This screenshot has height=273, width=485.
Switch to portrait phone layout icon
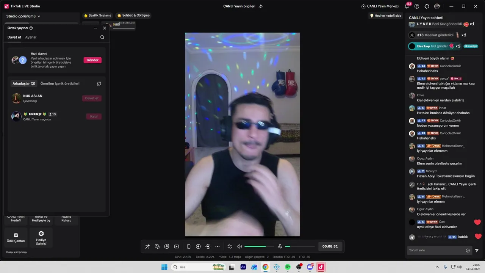(x=189, y=246)
